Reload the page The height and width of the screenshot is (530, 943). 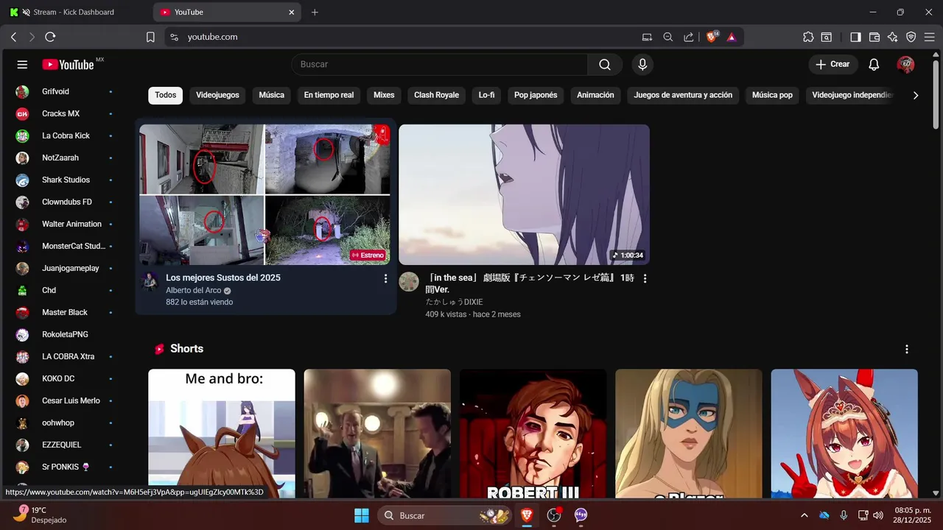(x=50, y=37)
